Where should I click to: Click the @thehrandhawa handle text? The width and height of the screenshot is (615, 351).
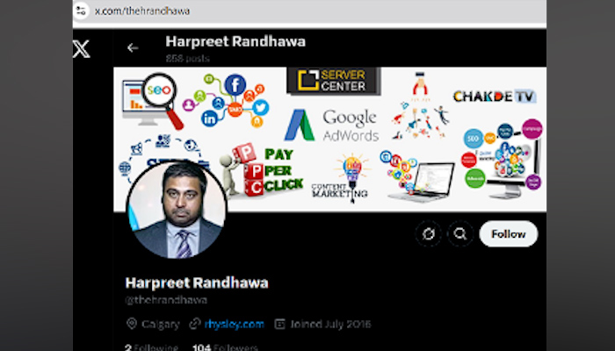pos(166,300)
